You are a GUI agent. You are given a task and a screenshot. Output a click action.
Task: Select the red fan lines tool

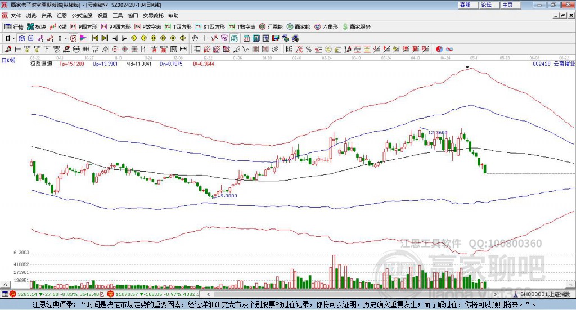tap(207, 49)
